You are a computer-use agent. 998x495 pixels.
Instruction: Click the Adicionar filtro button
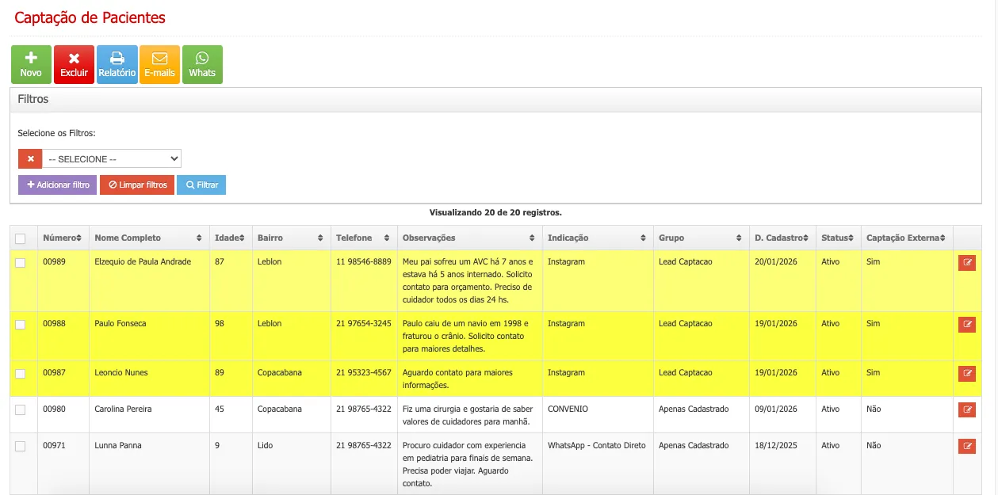pyautogui.click(x=58, y=185)
